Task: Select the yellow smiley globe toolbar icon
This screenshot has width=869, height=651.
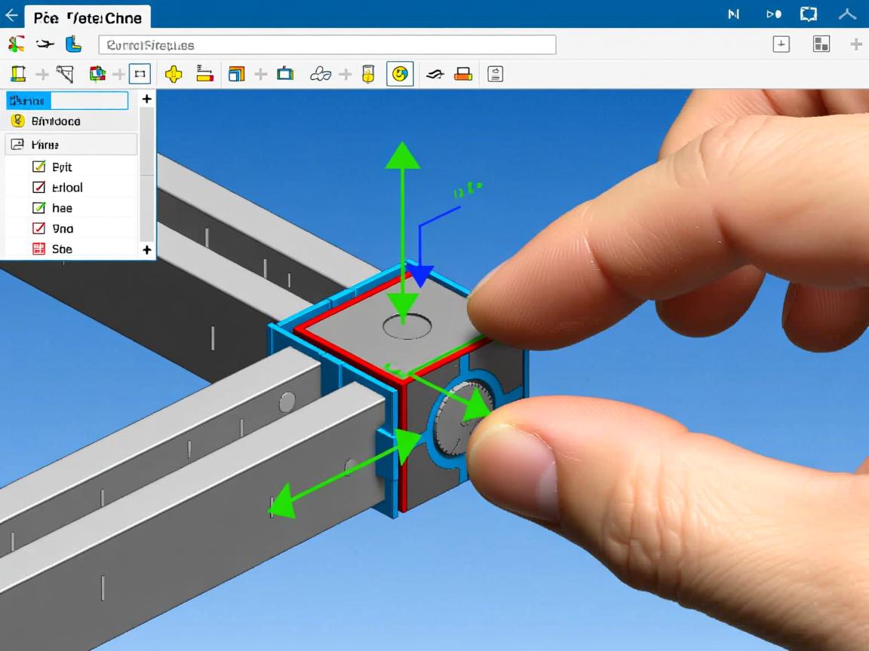Action: [400, 74]
